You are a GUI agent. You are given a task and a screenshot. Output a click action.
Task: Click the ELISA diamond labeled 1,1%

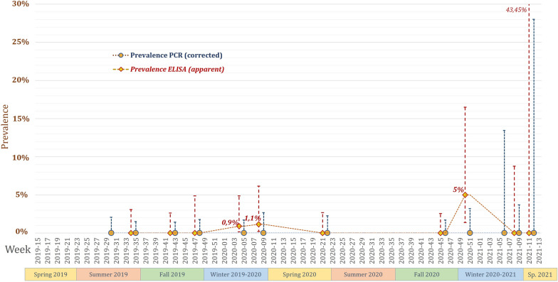click(259, 224)
